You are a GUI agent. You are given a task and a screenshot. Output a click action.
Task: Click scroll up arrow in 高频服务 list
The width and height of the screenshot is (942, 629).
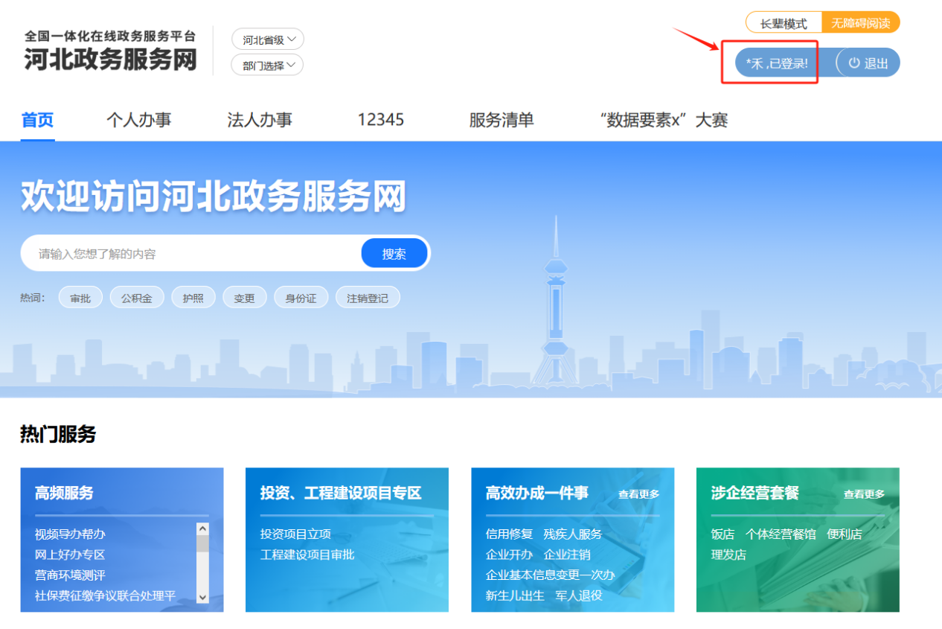coord(202,529)
